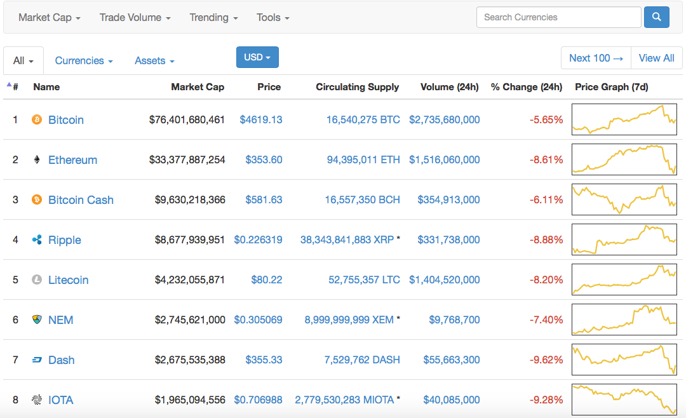Click IOTA supply 2,779,530,283 MIOTA
686x418 pixels.
[344, 400]
